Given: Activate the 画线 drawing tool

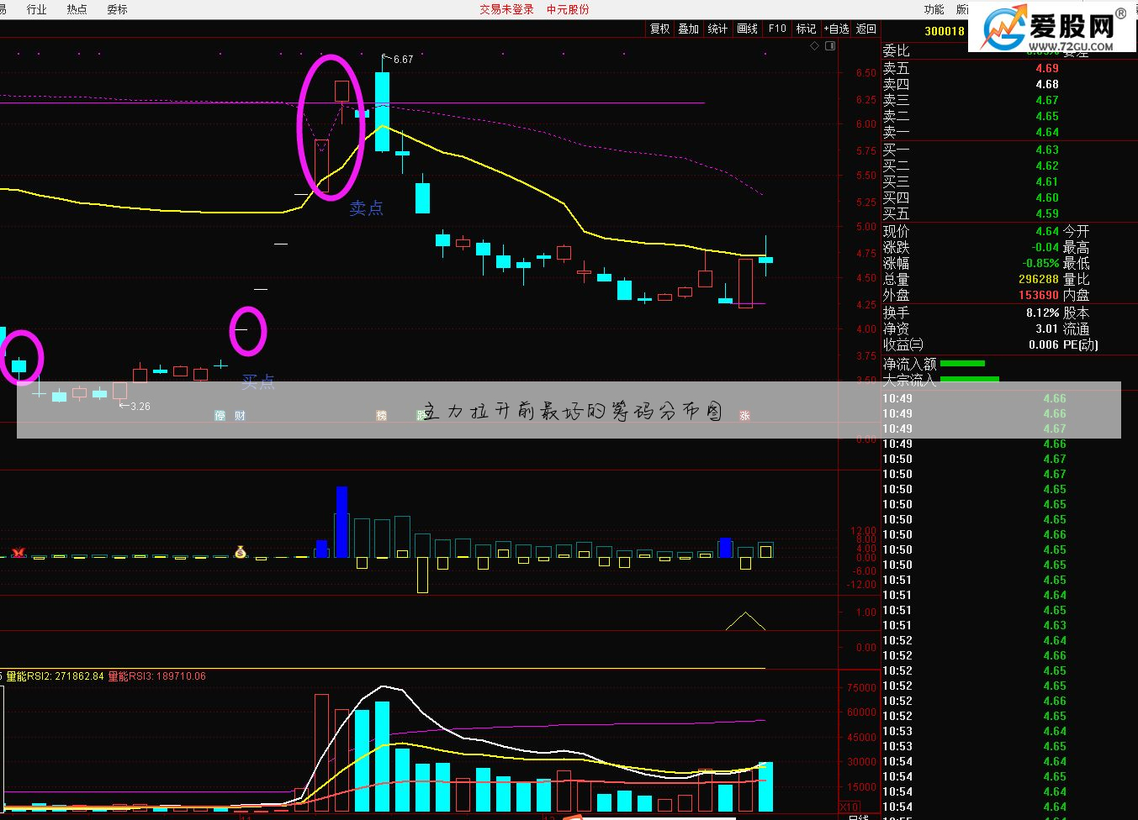Looking at the screenshot, I should tap(748, 29).
